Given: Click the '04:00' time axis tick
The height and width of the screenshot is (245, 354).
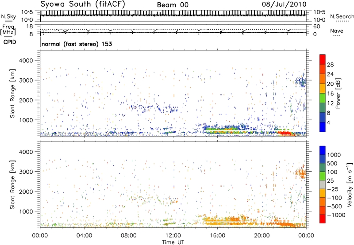Looking at the screenshot, I should click(84, 236).
